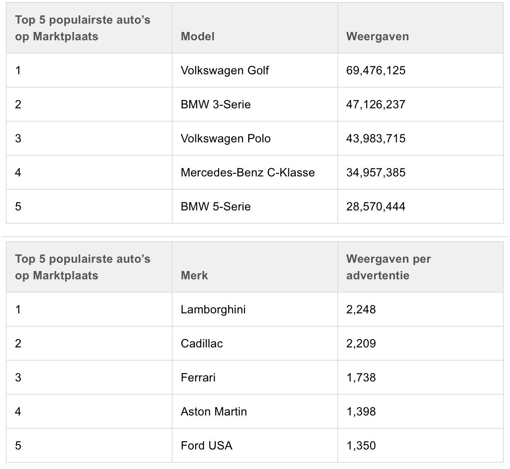Click the Merk column header
Screen dimensions: 510x469
pyautogui.click(x=194, y=276)
